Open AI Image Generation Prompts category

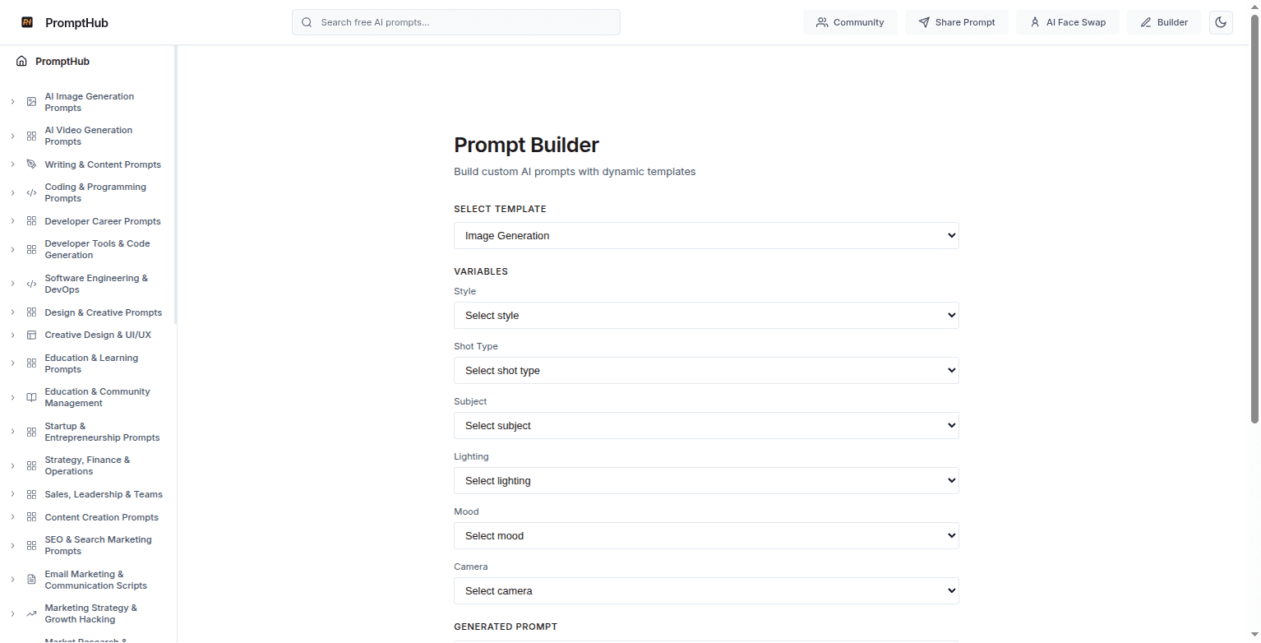click(x=89, y=102)
